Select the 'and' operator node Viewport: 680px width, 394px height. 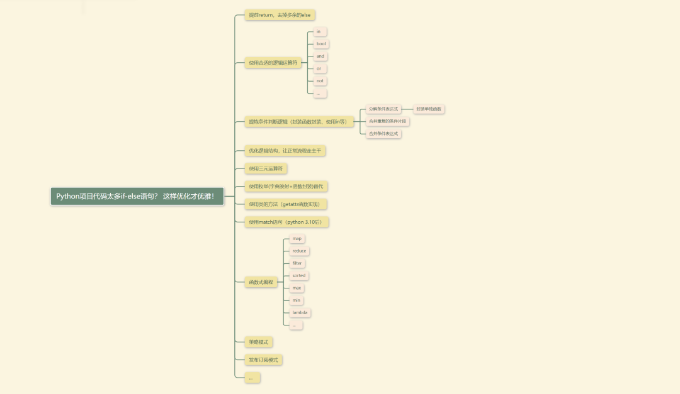320,56
